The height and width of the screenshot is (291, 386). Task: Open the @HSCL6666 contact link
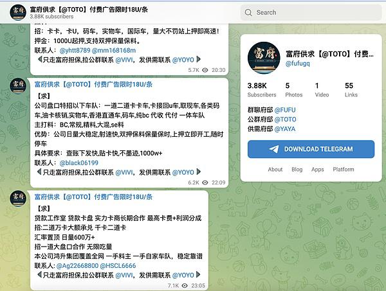pyautogui.click(x=118, y=266)
